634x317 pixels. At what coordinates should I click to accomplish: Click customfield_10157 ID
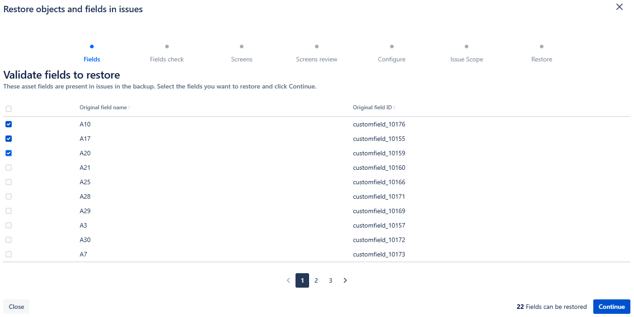pyautogui.click(x=379, y=225)
